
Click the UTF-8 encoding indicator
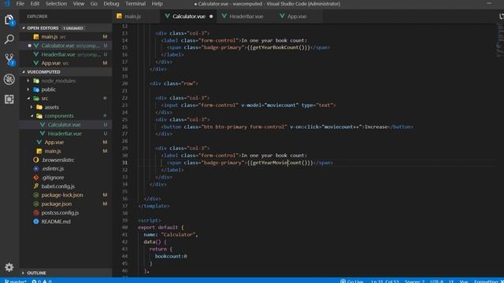(x=437, y=281)
